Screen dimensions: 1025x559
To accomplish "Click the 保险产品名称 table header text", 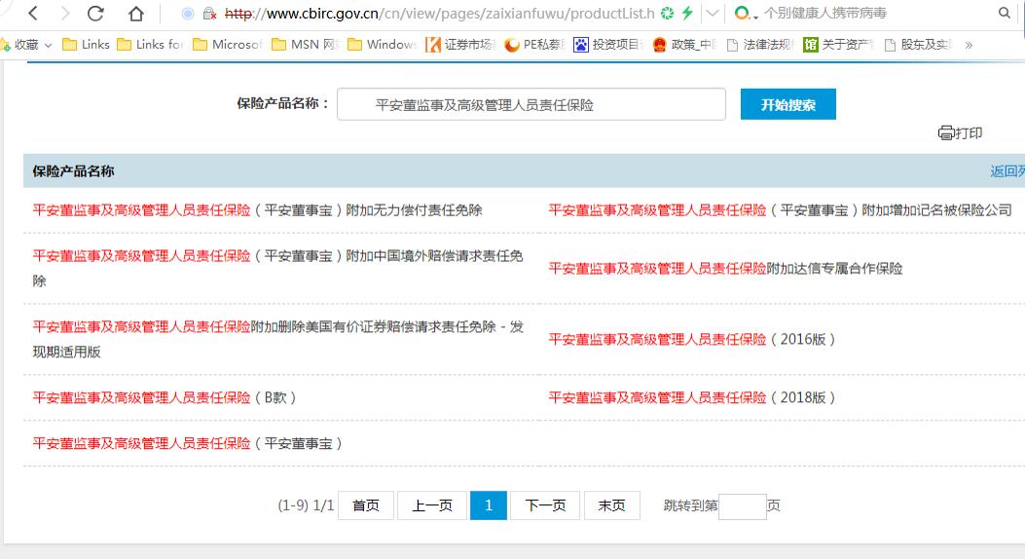I will 73,171.
